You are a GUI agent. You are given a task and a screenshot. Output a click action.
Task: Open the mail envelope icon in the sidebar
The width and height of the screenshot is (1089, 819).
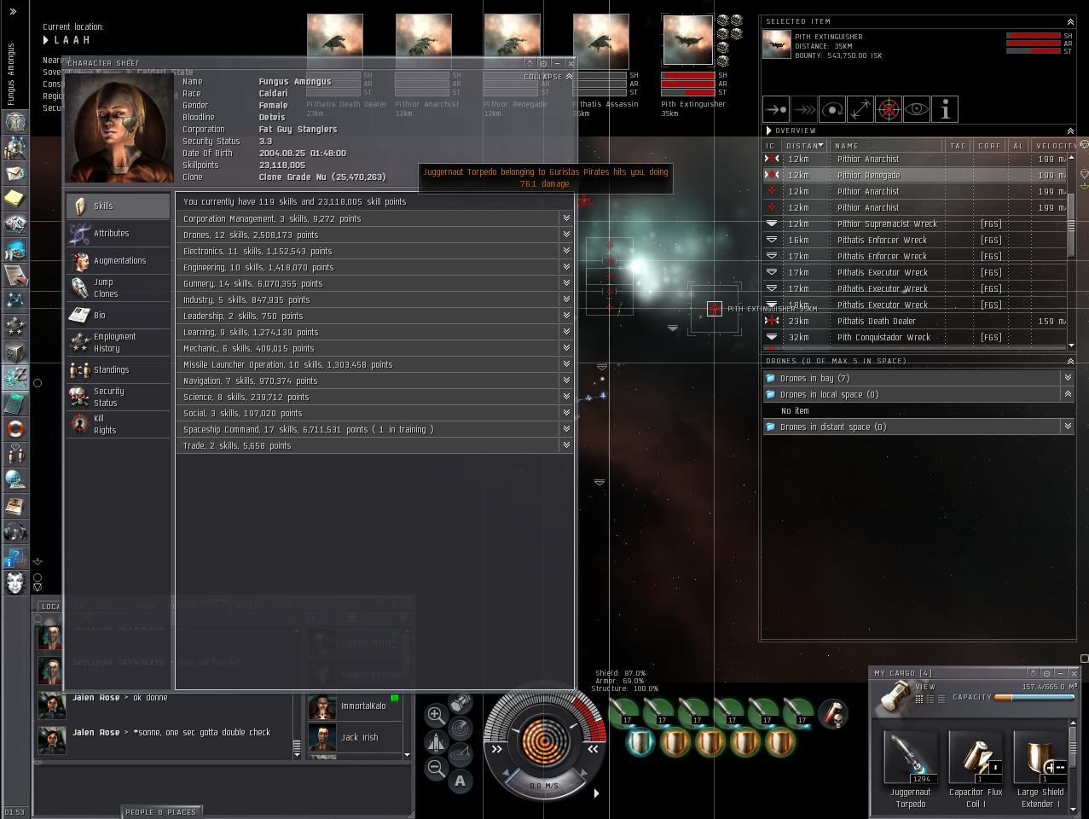15,173
